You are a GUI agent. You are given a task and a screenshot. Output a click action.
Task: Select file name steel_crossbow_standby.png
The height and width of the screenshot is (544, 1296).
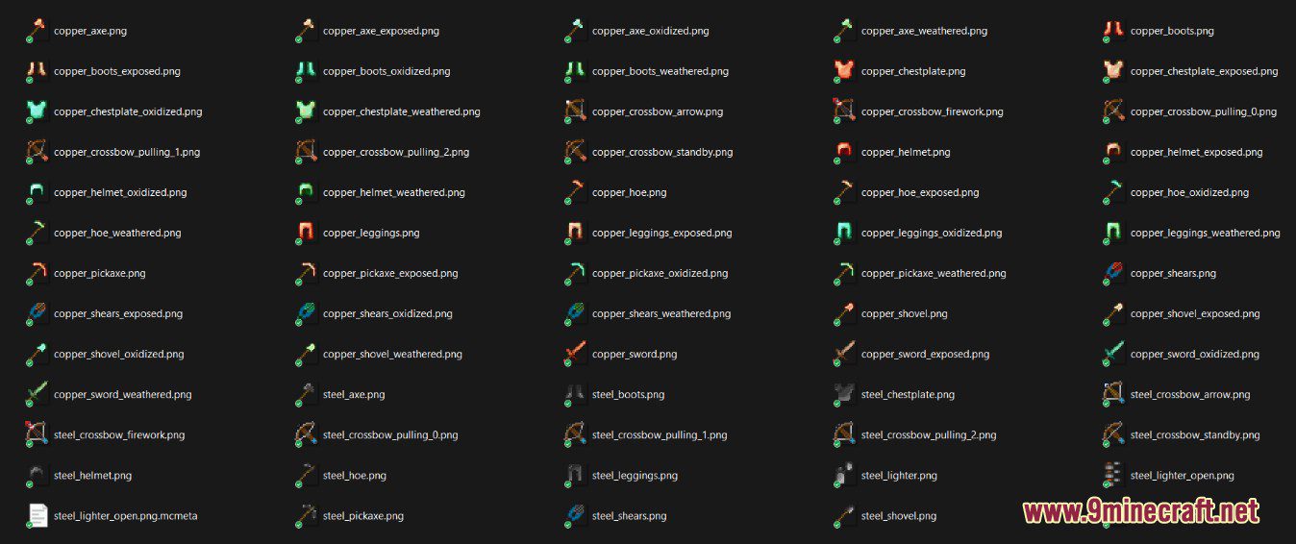click(1195, 434)
